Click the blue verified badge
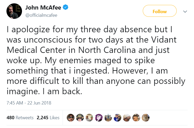This screenshot has height=128, width=194. tap(66, 7)
